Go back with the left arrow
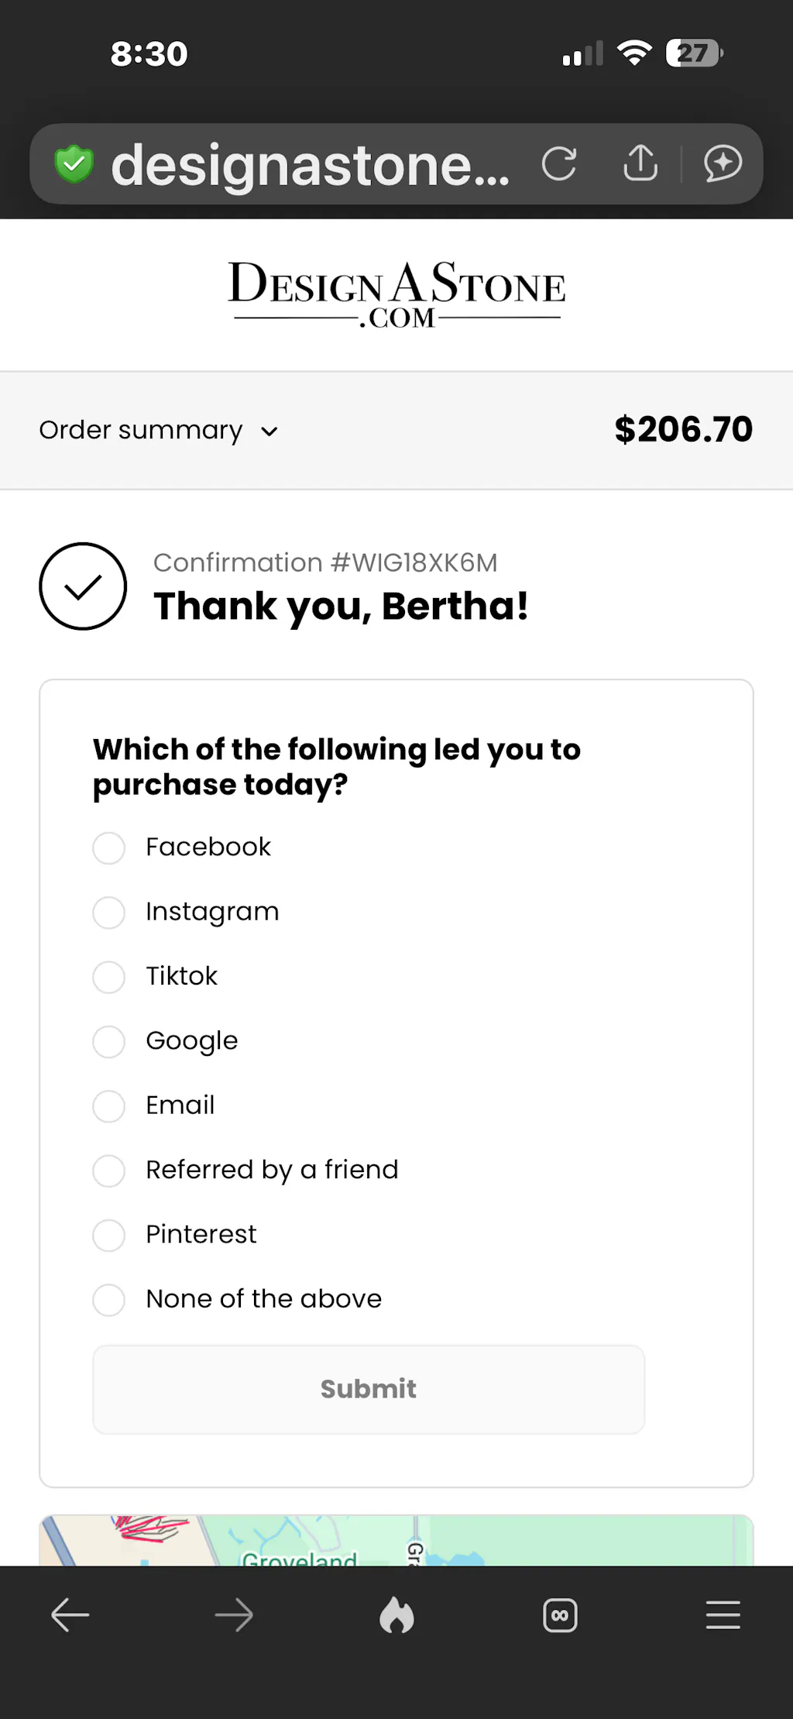 (70, 1615)
